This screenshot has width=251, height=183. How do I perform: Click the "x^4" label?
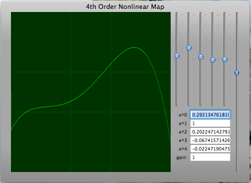coord(183,149)
